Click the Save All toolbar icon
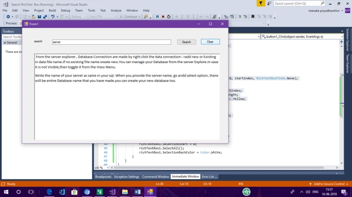The width and height of the screenshot is (352, 197). point(45,17)
